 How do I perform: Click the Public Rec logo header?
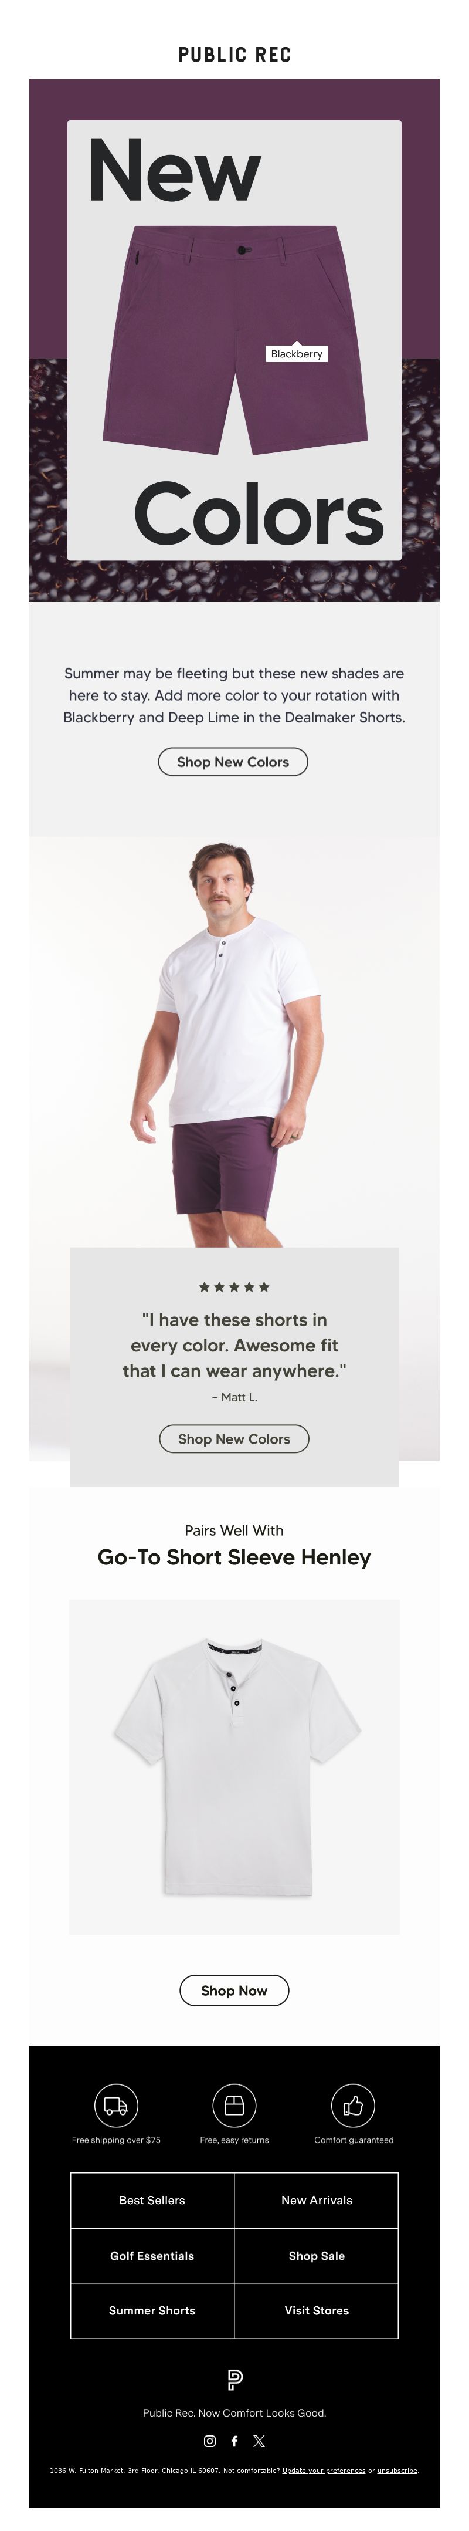[235, 55]
